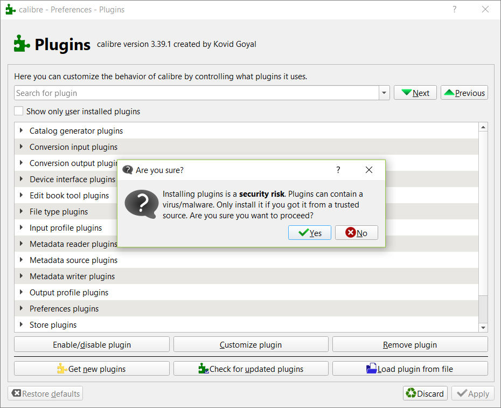
Task: Select the Catalog generator plugins row
Action: coord(246,130)
